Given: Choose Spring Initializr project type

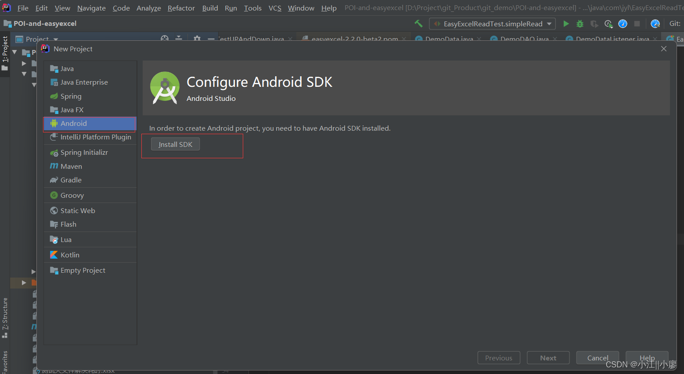Looking at the screenshot, I should click(84, 153).
